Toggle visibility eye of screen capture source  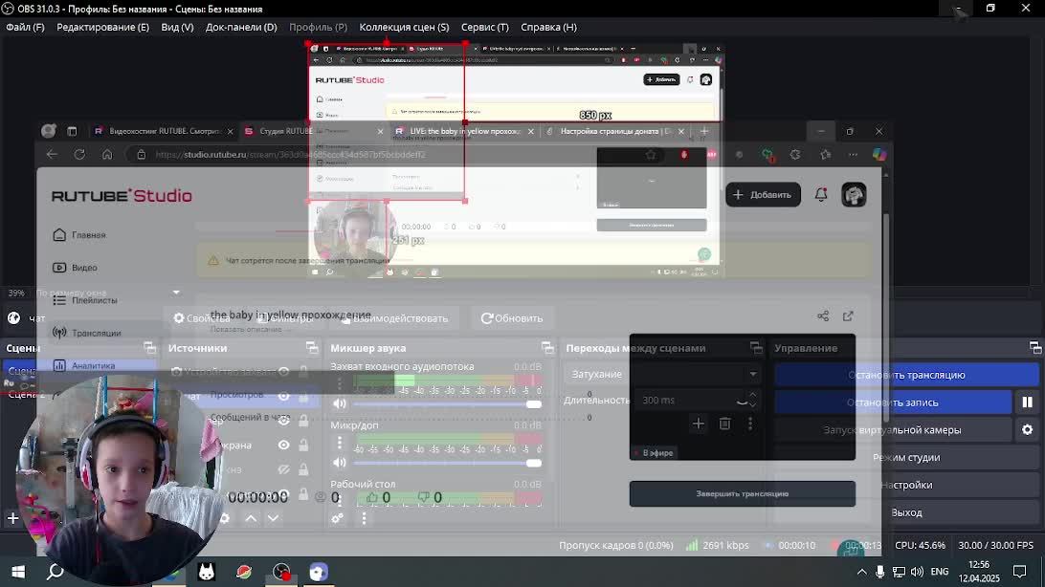[x=284, y=445]
